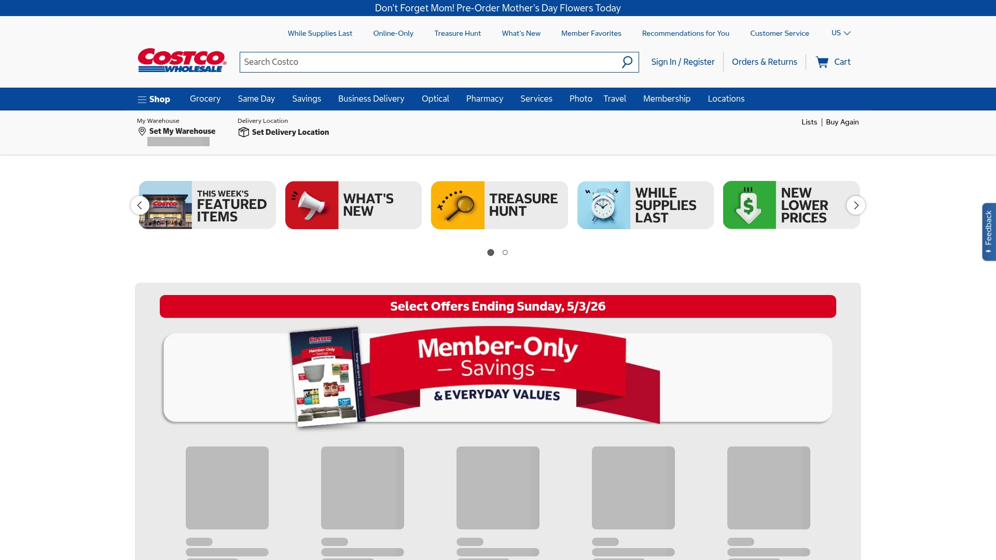The width and height of the screenshot is (996, 560).
Task: Click Member Favorites link
Action: click(591, 33)
